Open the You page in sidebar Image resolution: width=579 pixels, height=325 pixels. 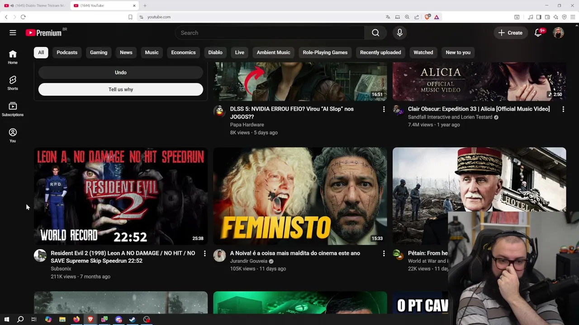coord(13,135)
